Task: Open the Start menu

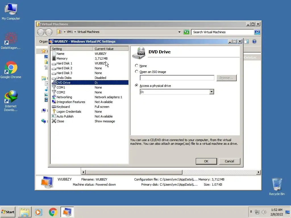Action: click(x=8, y=212)
